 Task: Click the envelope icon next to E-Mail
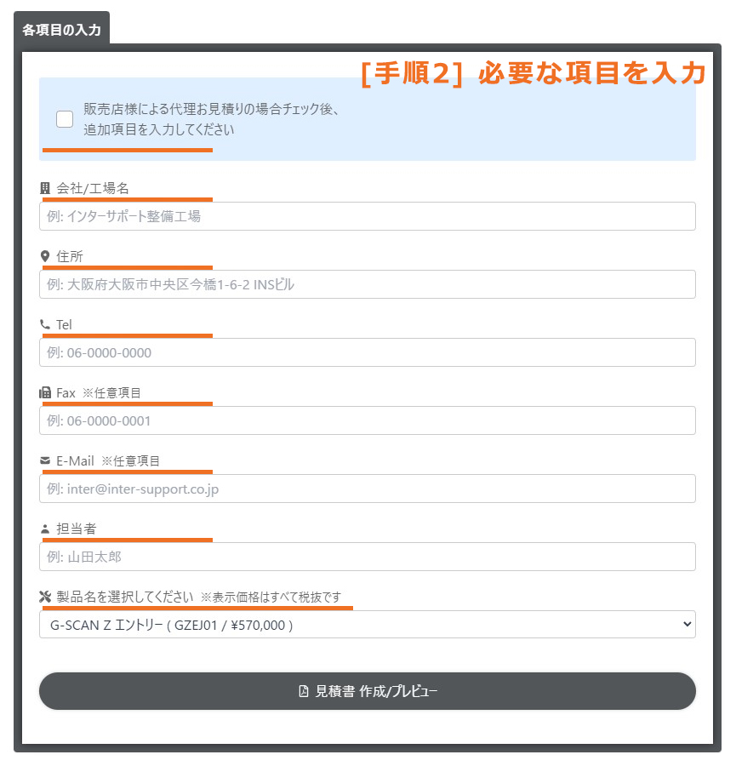pyautogui.click(x=46, y=460)
